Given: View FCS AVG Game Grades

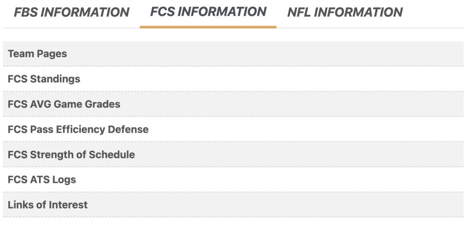Looking at the screenshot, I should coord(64,104).
